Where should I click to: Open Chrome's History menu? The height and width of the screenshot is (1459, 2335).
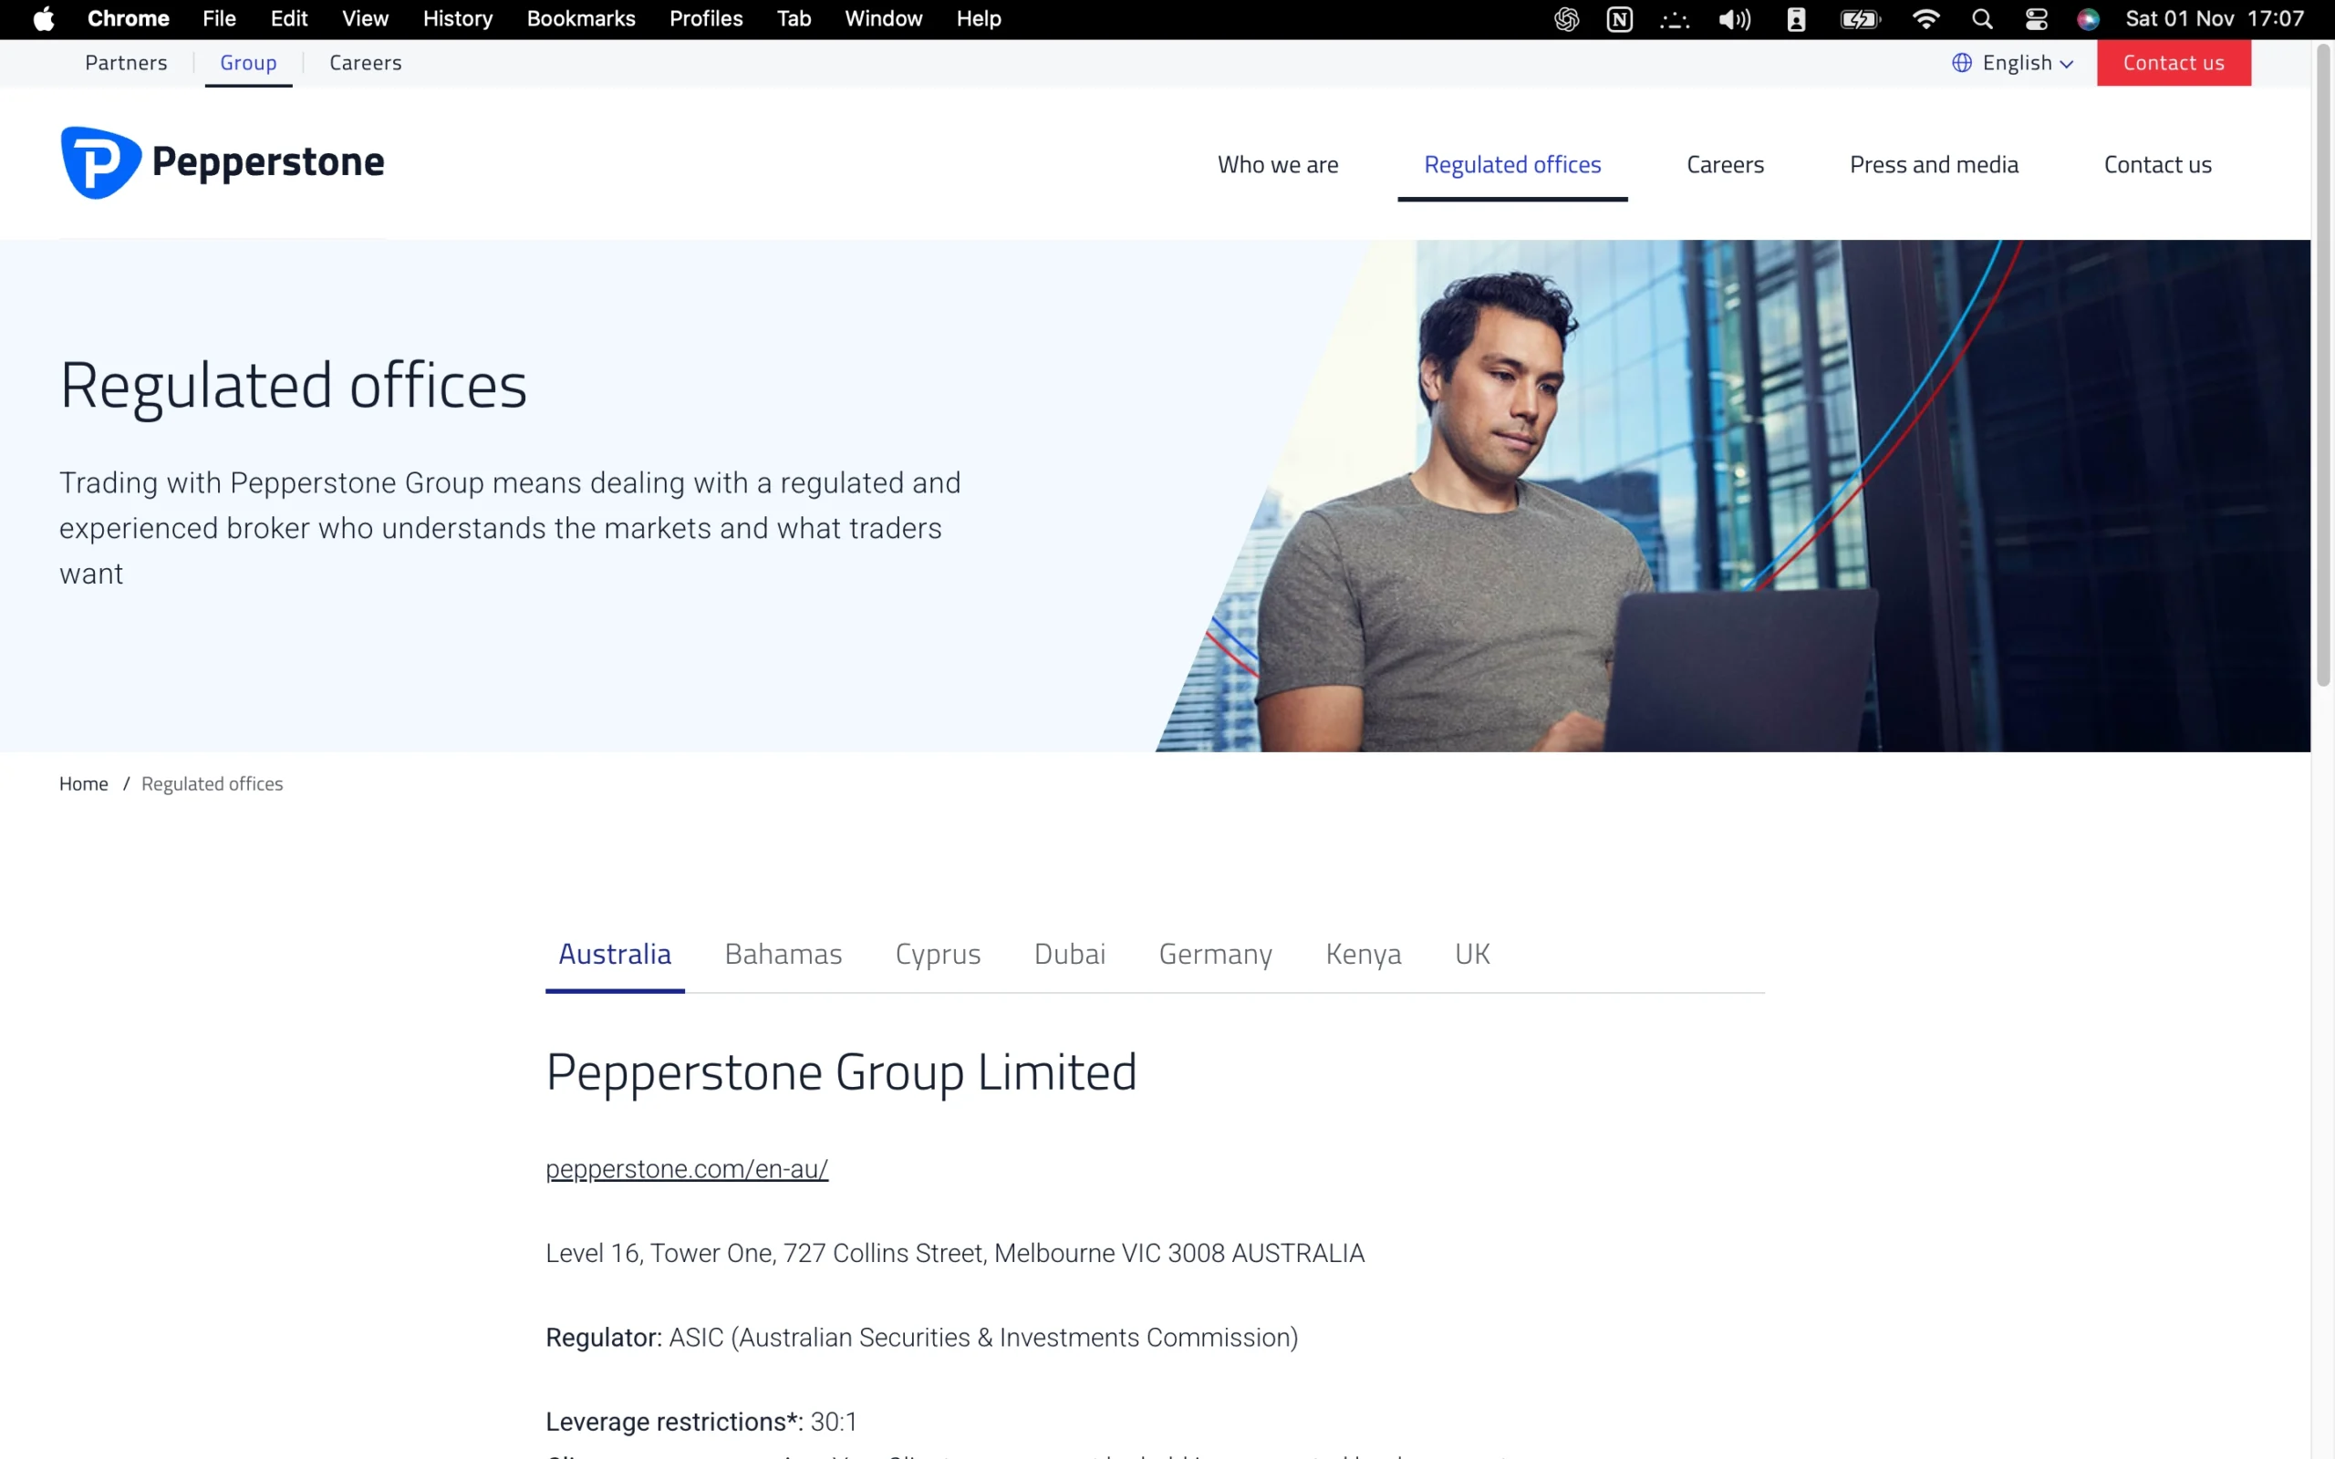[457, 18]
